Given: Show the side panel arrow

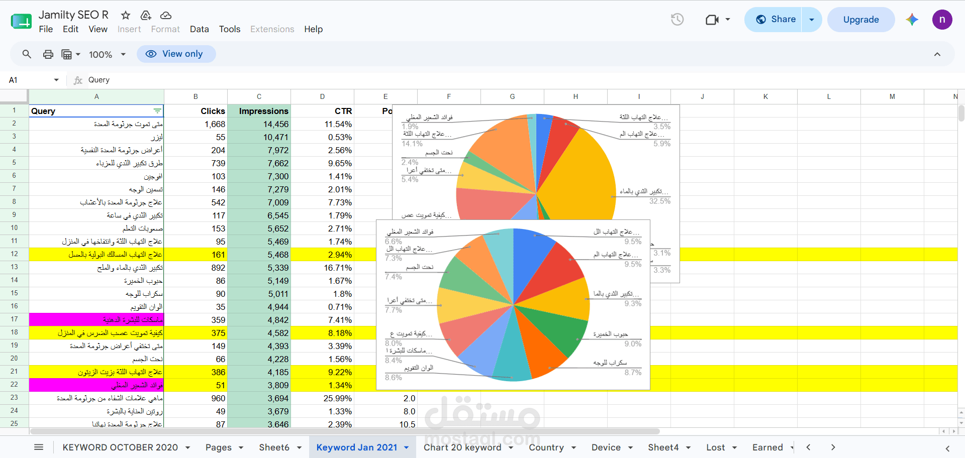Looking at the screenshot, I should click(947, 448).
